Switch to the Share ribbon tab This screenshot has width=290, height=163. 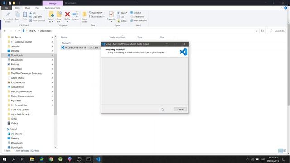pyautogui.click(x=27, y=8)
